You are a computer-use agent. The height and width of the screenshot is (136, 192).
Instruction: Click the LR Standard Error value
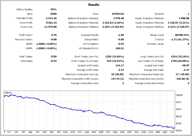point(120,49)
